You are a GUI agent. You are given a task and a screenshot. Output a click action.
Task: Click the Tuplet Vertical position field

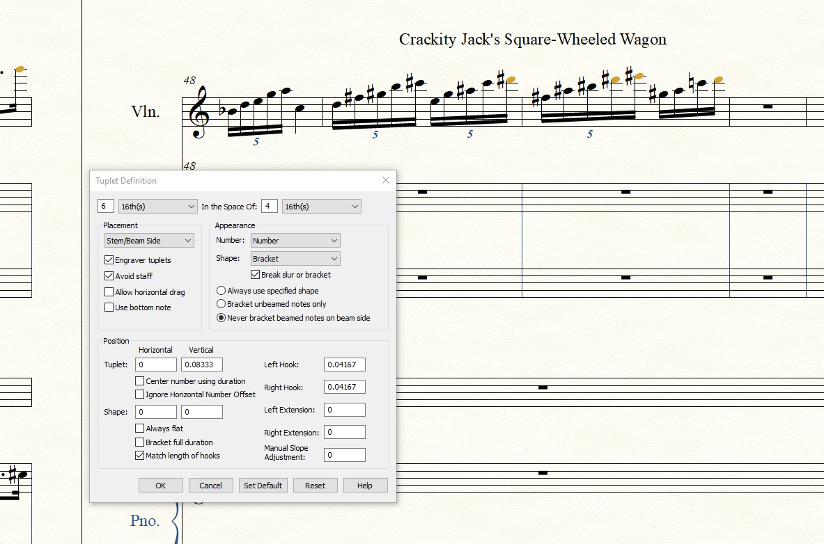(202, 365)
